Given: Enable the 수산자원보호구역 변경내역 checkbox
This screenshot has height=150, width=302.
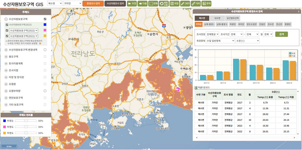Looking at the screenshot, I should 45,50.
